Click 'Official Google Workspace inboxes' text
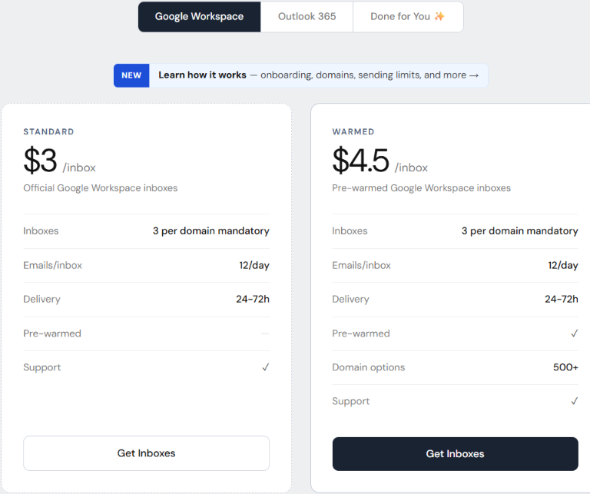 (101, 187)
